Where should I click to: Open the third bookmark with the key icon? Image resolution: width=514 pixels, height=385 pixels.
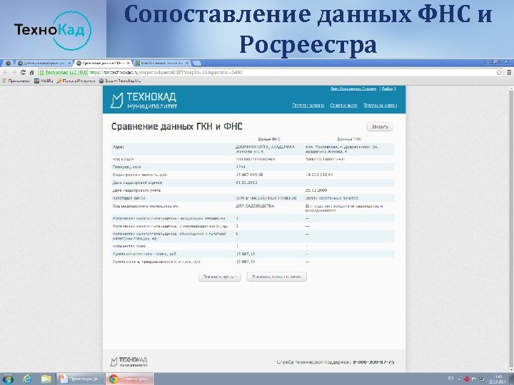[x=76, y=81]
